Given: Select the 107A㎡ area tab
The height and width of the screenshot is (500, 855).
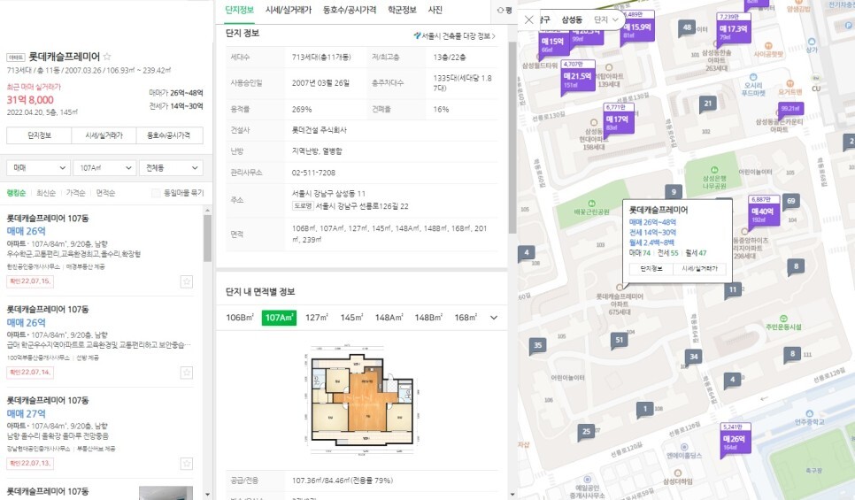Looking at the screenshot, I should click(x=279, y=318).
